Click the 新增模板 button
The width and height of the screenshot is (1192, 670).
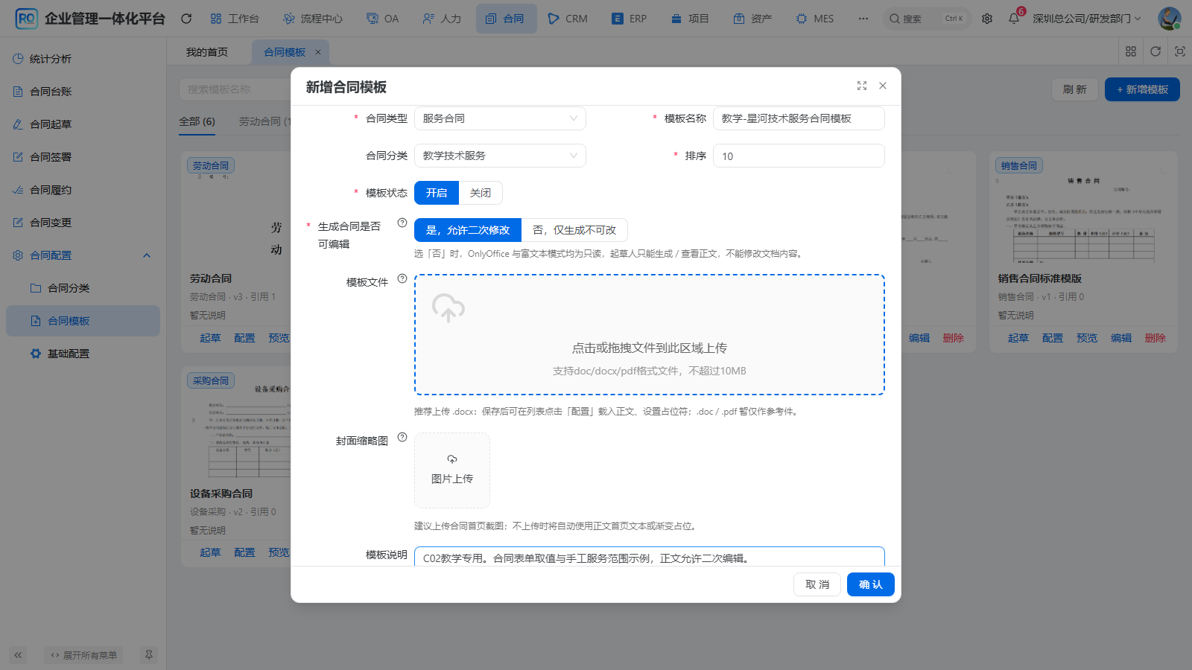[x=1142, y=89]
